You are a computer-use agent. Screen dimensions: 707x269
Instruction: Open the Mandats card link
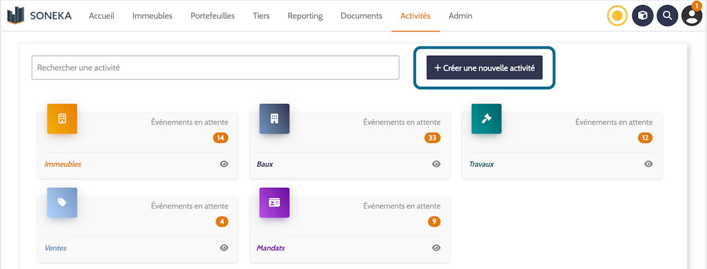point(271,248)
